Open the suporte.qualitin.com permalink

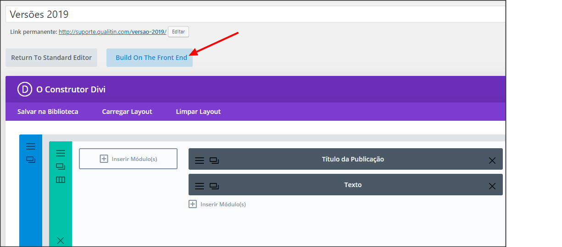click(112, 32)
